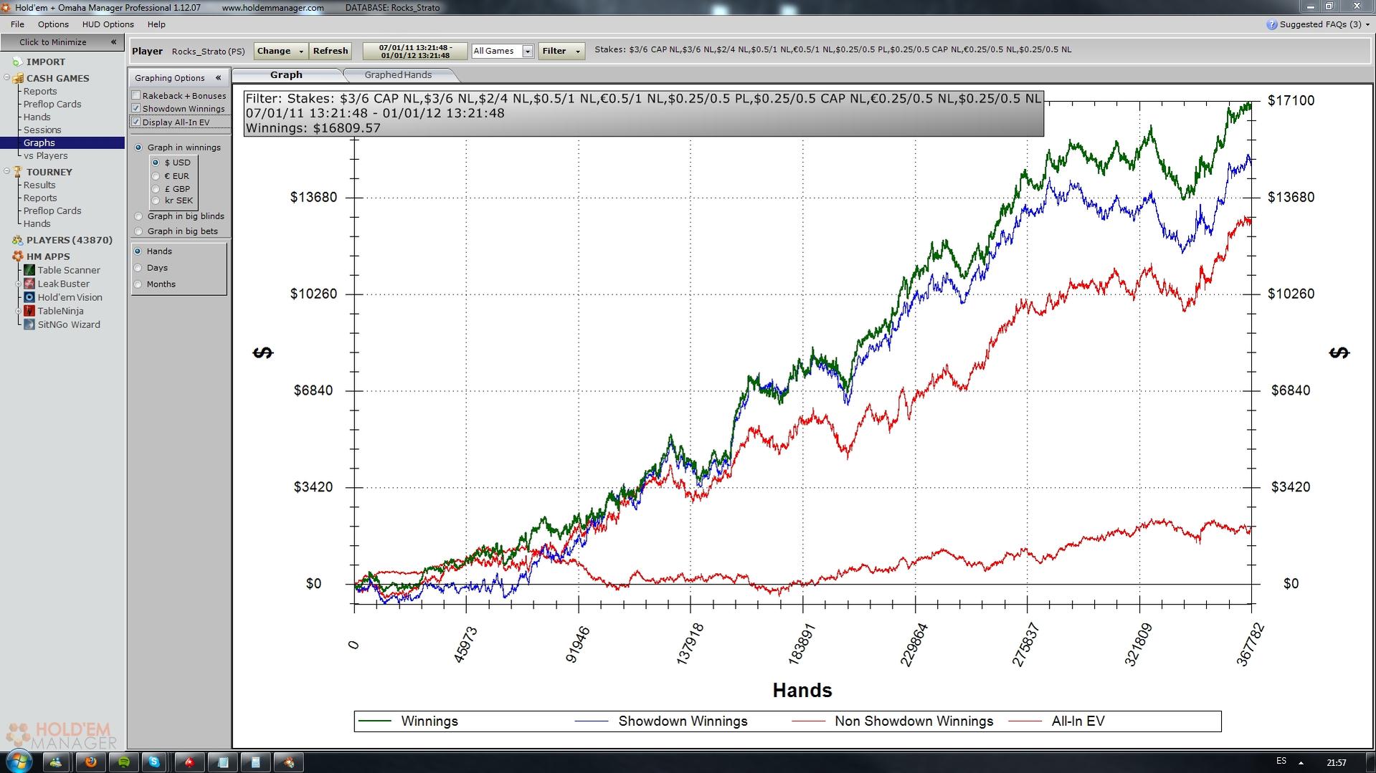This screenshot has height=773, width=1376.
Task: Open the Calculator taskbar icon
Action: click(255, 762)
